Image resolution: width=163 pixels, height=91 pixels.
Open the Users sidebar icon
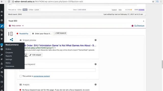[x=2, y=63]
